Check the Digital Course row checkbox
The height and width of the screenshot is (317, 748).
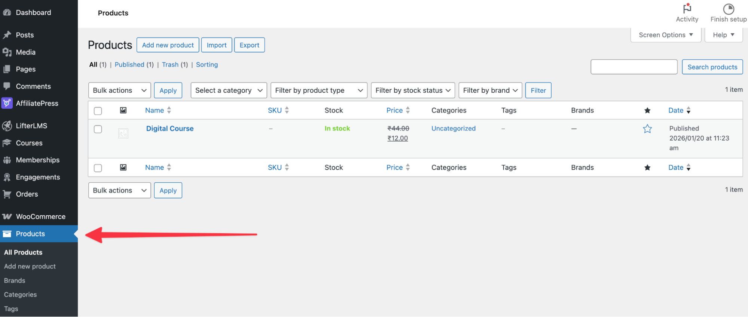click(98, 129)
